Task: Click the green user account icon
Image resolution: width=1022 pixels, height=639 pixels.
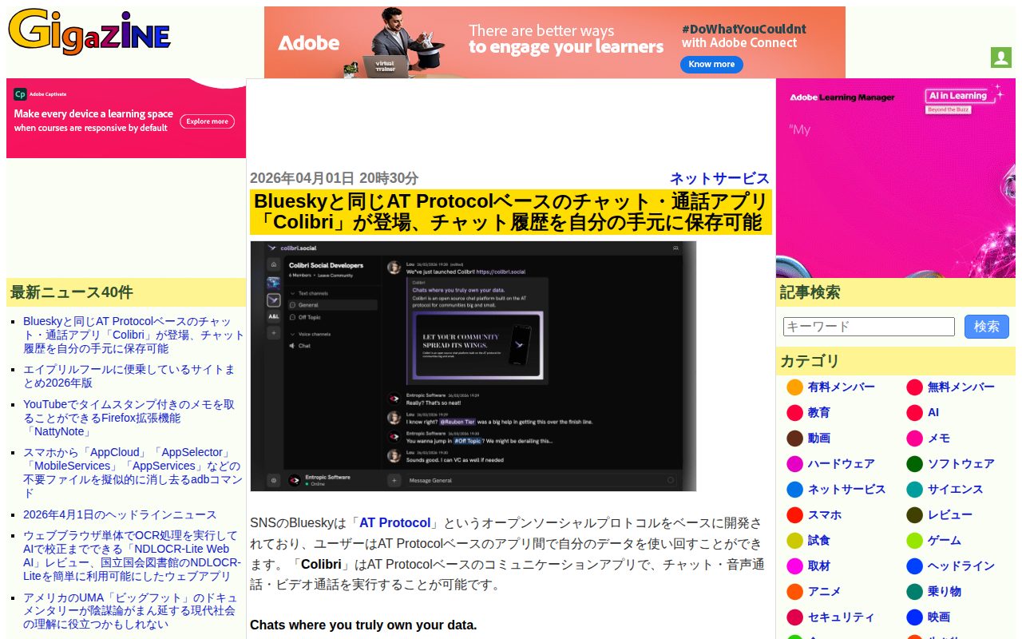Action: [1000, 58]
